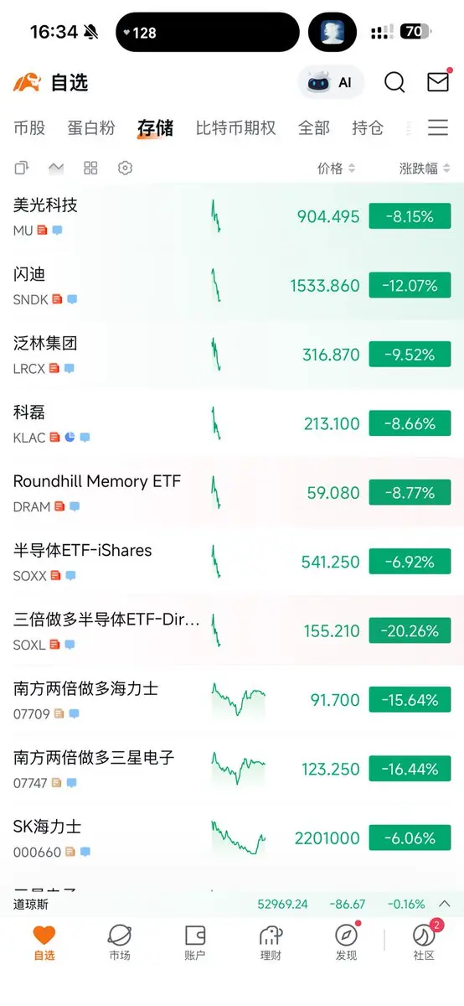This screenshot has width=464, height=1006.
Task: Switch to grid view layout icon
Action: point(90,168)
